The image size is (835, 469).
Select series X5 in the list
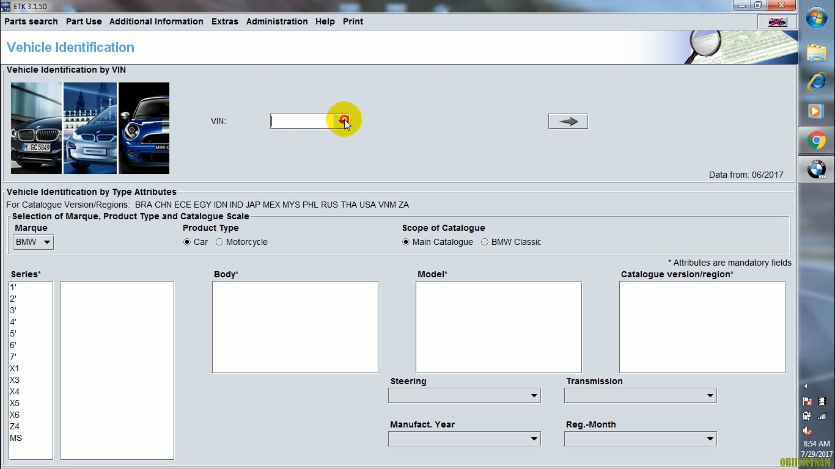coord(31,403)
